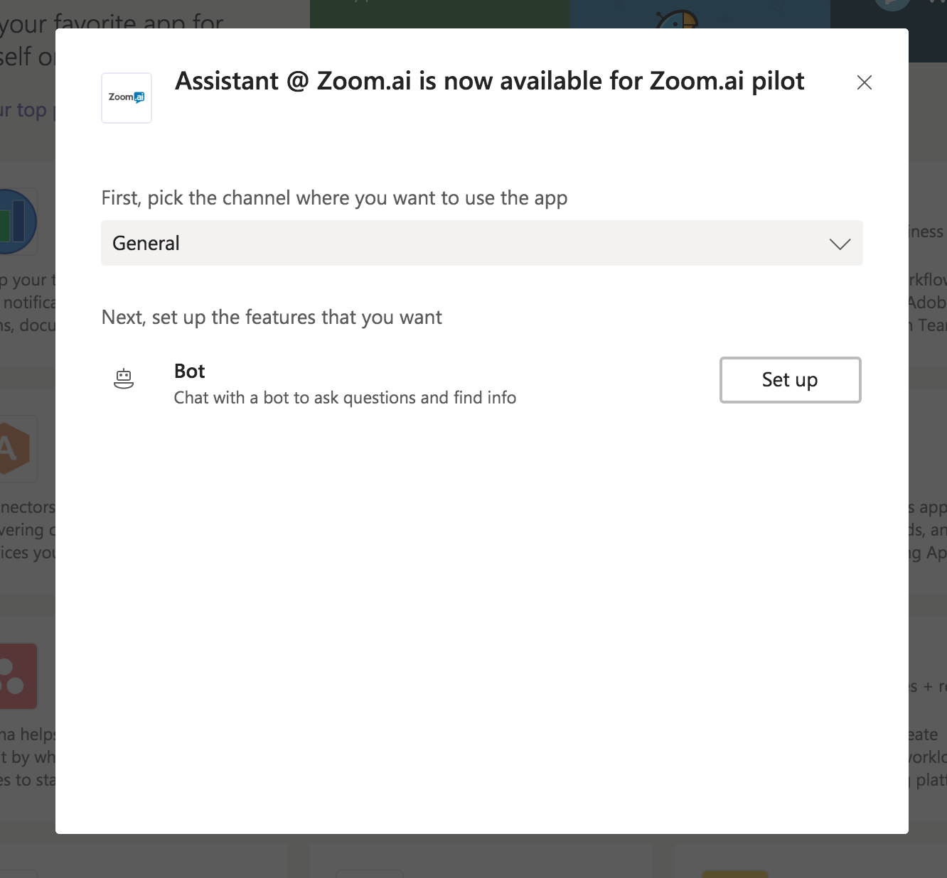Image resolution: width=947 pixels, height=878 pixels.
Task: Click the red three-dot app icon
Action: pyautogui.click(x=18, y=676)
